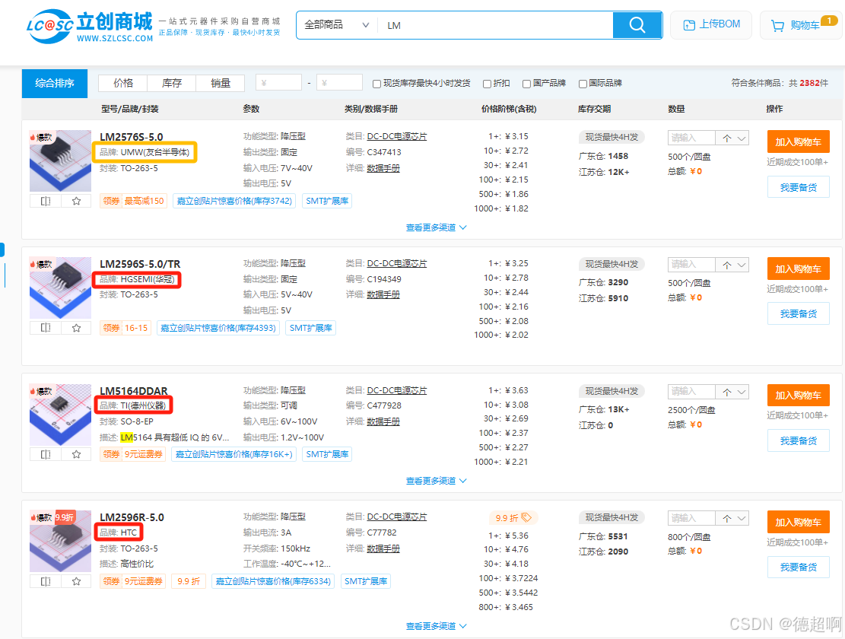Open LM2576S-5.0 product thumbnail
The image size is (845, 639).
(x=60, y=161)
